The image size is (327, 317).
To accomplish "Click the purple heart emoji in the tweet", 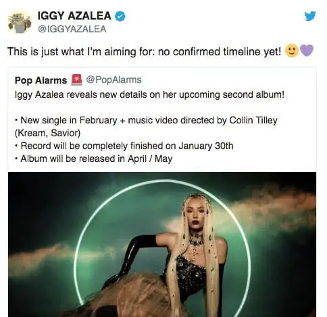I will tap(307, 51).
